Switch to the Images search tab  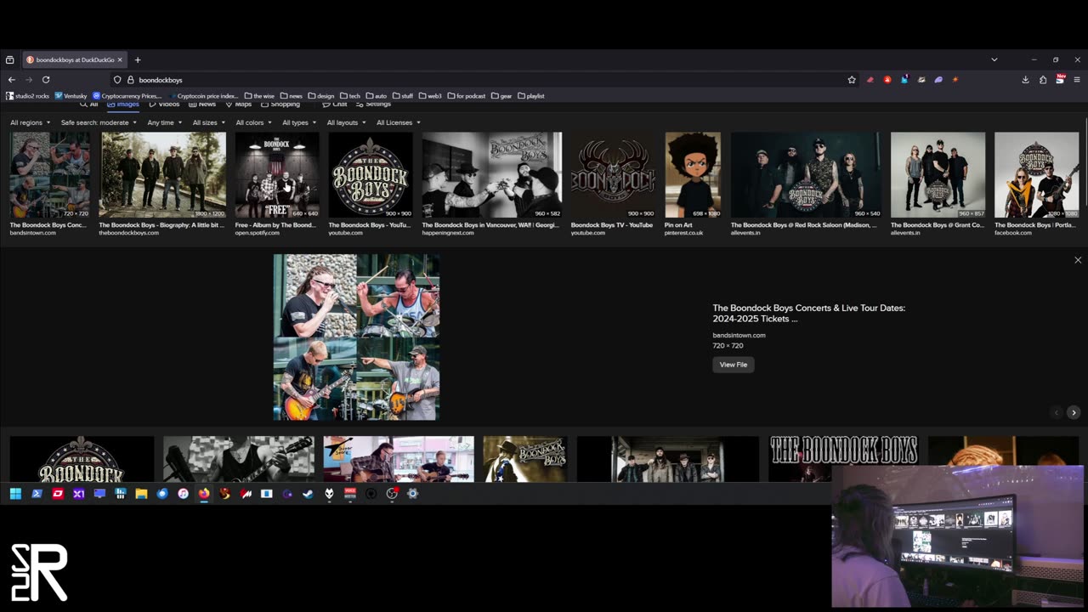point(123,105)
